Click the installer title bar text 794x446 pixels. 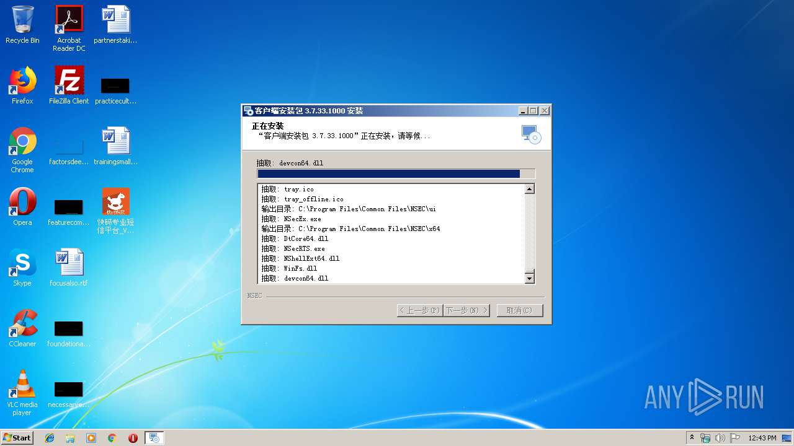309,111
